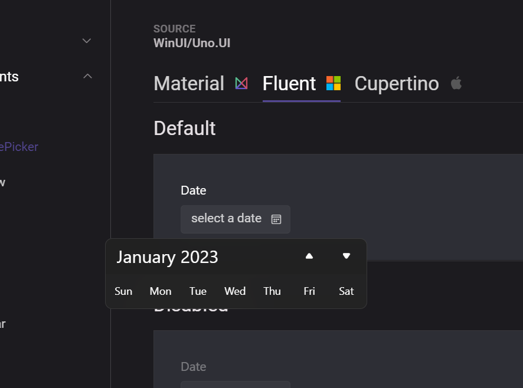Click the down arrow to view next month
523x388 pixels.
coord(346,256)
